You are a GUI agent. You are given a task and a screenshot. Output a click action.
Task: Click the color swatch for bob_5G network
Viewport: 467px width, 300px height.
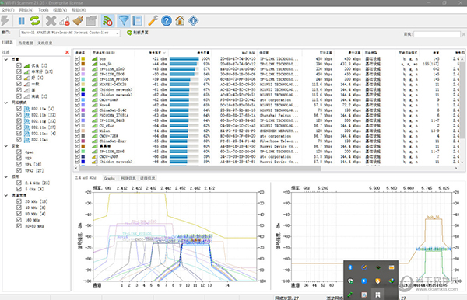click(83, 64)
